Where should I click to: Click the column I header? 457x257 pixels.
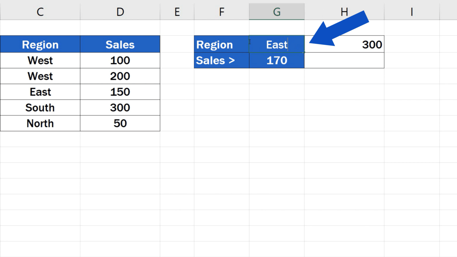click(412, 12)
